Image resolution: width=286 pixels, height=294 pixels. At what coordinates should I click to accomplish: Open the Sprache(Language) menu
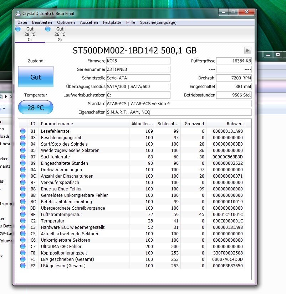pyautogui.click(x=158, y=22)
